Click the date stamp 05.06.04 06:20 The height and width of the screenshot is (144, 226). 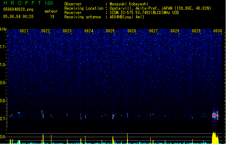(18, 17)
